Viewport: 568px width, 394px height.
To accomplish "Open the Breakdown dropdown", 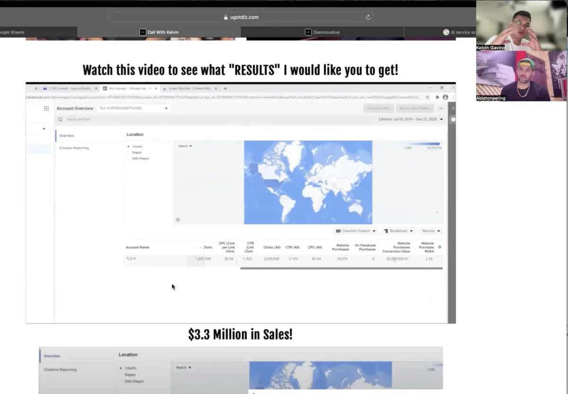I will coord(399,231).
